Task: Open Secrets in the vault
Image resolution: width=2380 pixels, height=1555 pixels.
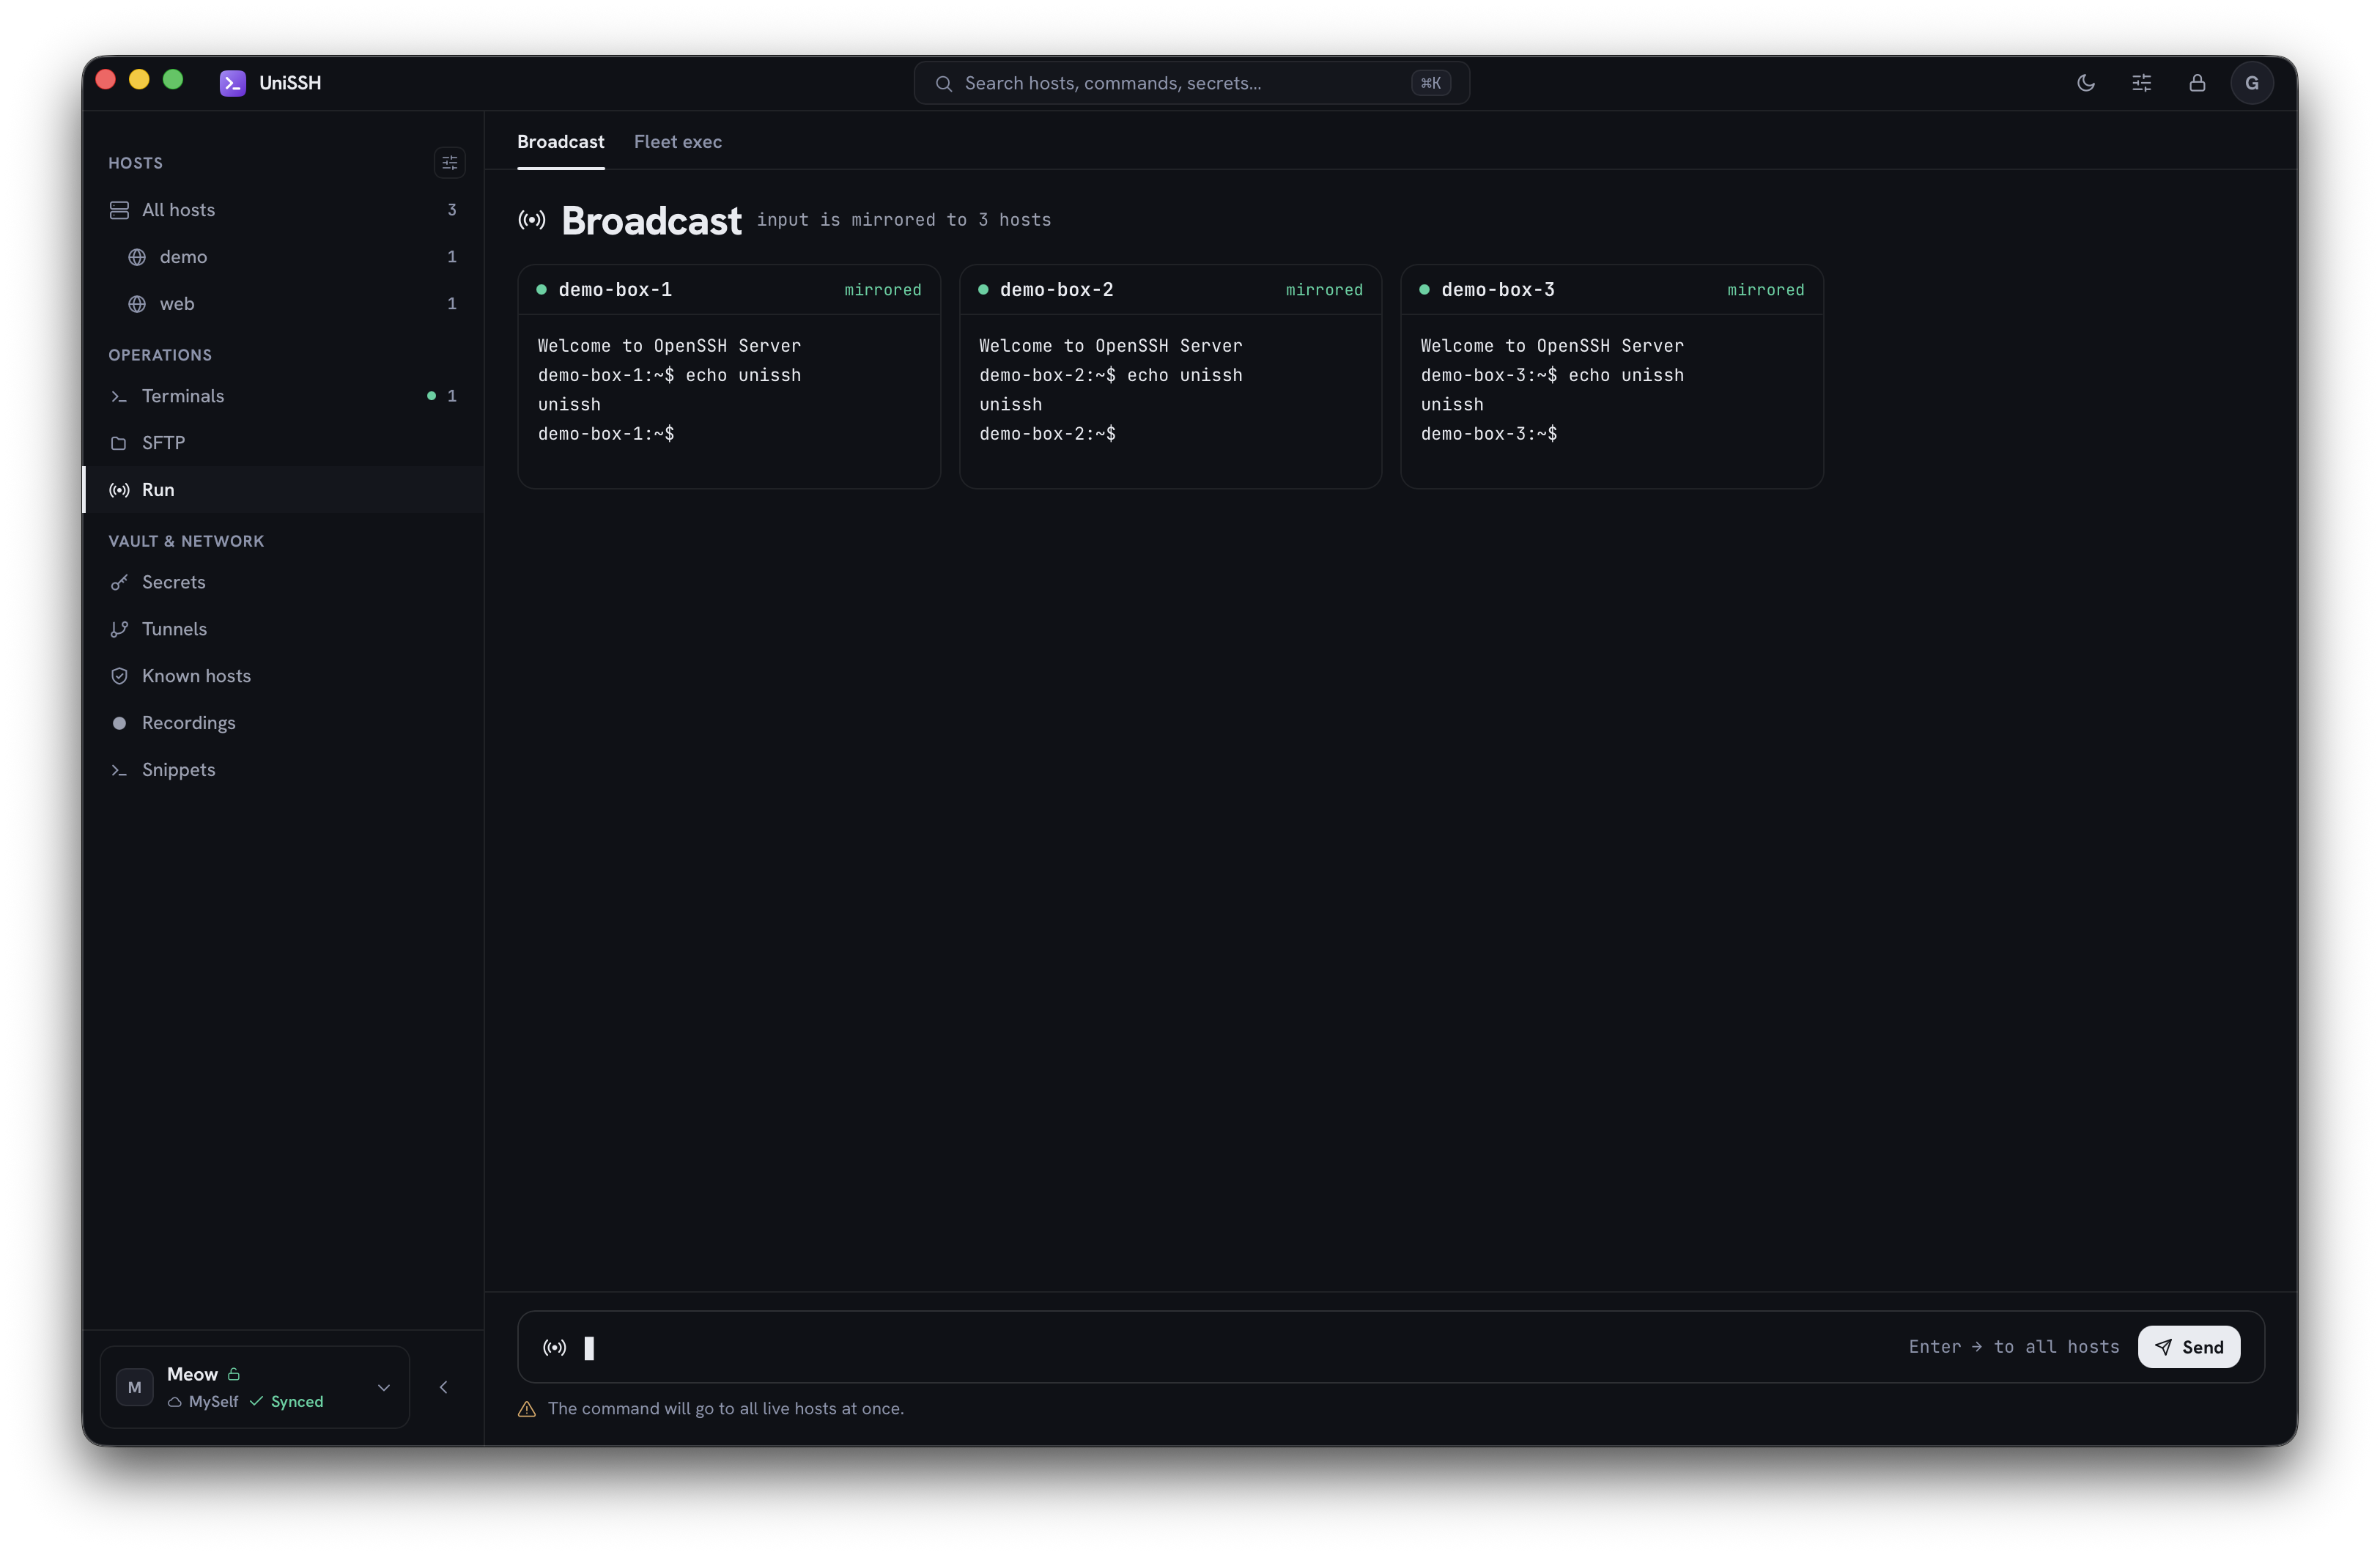Action: pyautogui.click(x=283, y=582)
